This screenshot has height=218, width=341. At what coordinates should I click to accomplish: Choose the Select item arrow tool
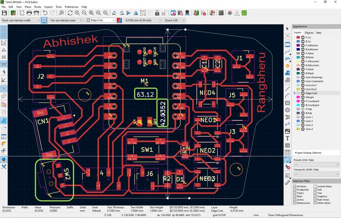[x=288, y=29]
